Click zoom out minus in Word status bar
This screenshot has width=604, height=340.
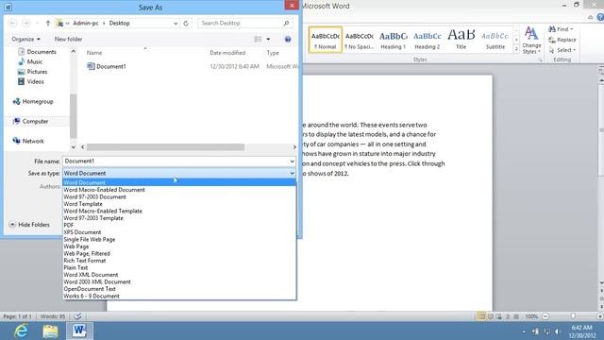coord(545,316)
